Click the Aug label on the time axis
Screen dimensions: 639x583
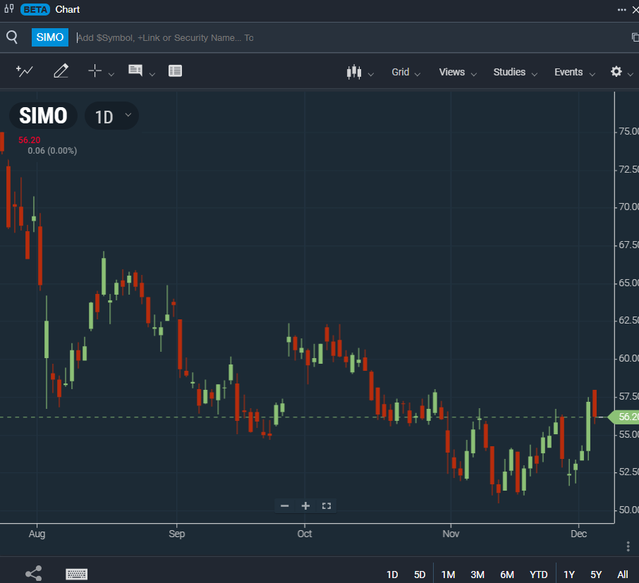pos(37,534)
